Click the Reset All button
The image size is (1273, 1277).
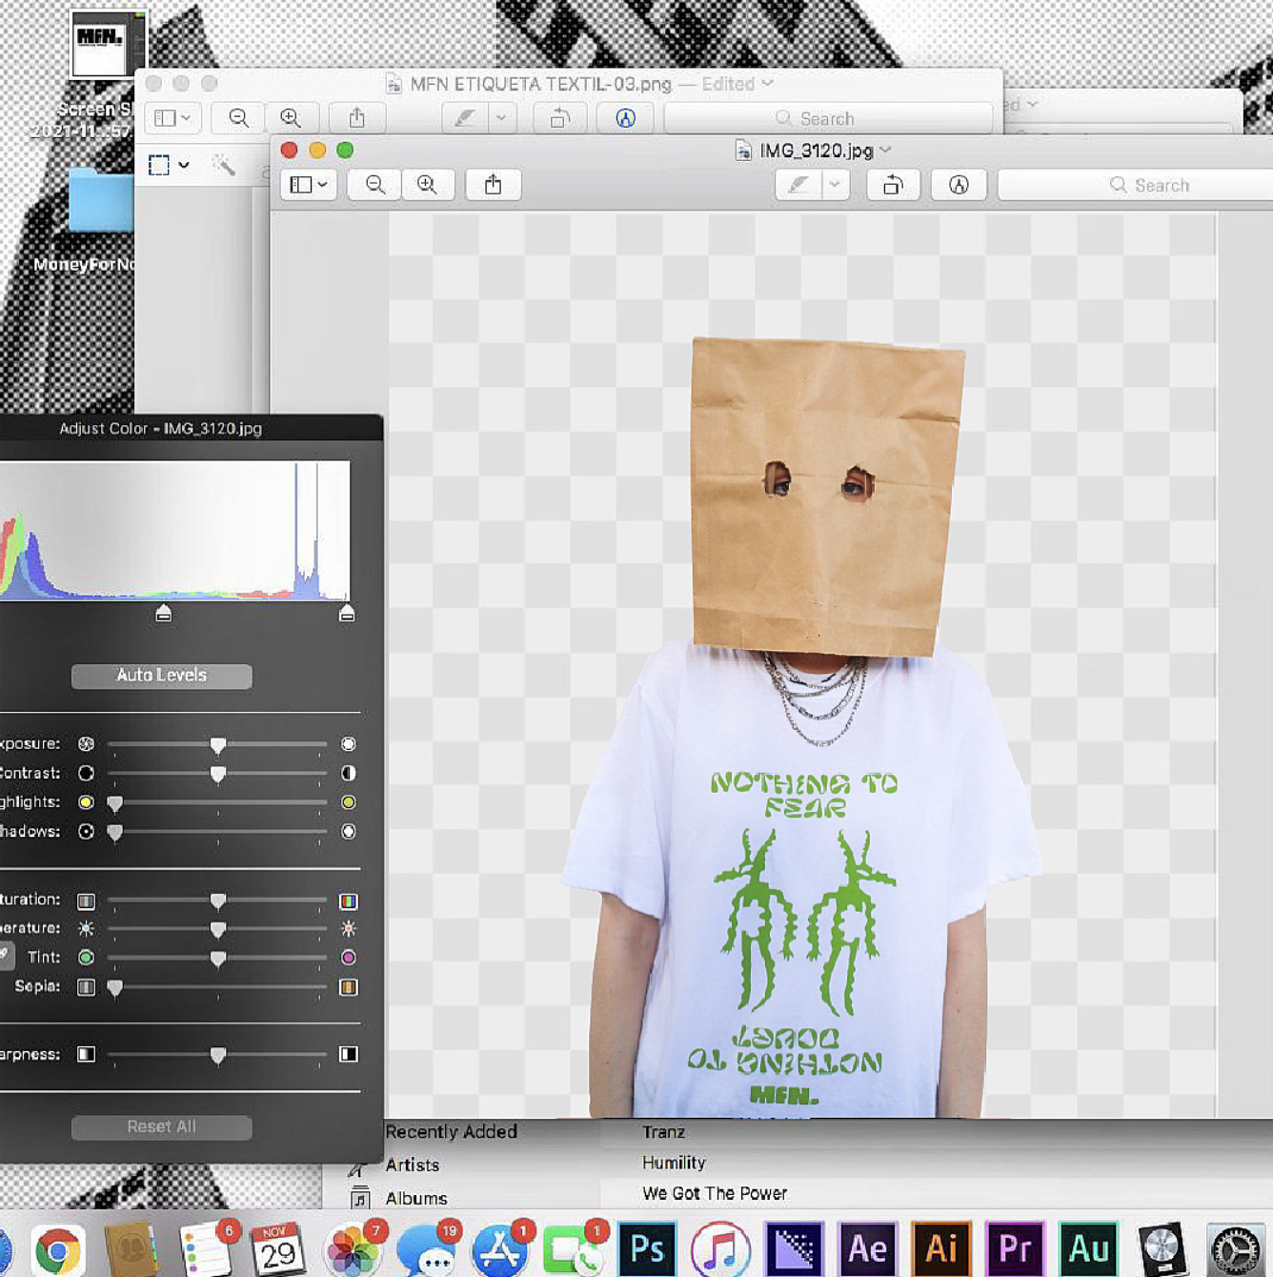pyautogui.click(x=161, y=1126)
